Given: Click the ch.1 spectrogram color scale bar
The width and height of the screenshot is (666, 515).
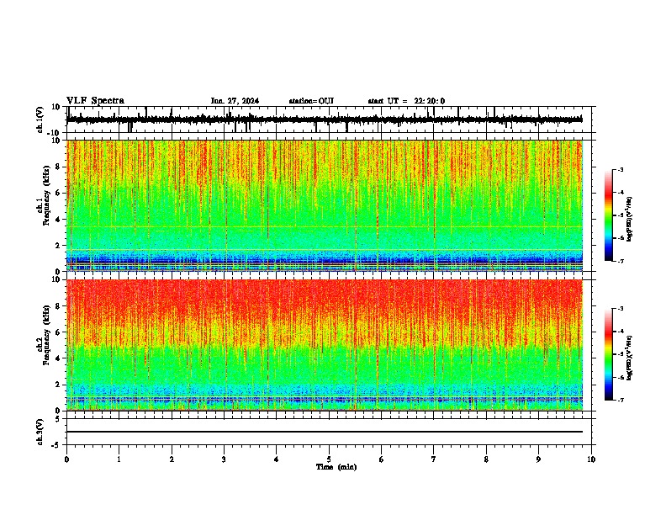Looking at the screenshot, I should pyautogui.click(x=609, y=215).
